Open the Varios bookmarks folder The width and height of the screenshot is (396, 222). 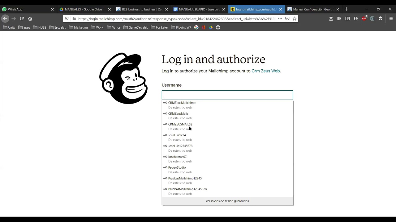point(114,27)
